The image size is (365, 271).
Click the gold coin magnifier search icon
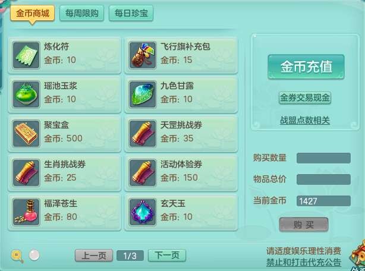(17, 256)
